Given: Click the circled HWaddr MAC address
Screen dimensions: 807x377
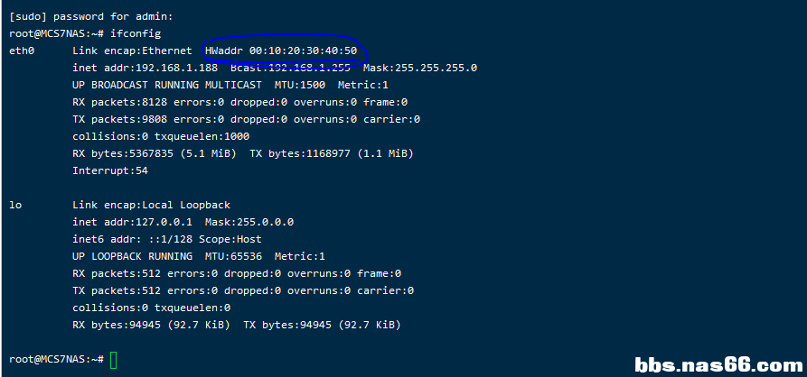Looking at the screenshot, I should point(282,51).
